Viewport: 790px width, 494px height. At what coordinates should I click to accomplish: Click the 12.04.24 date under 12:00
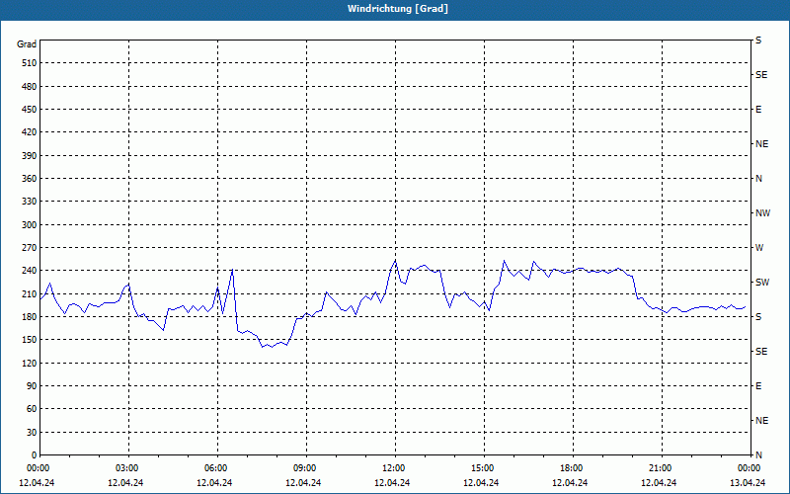coord(392,483)
